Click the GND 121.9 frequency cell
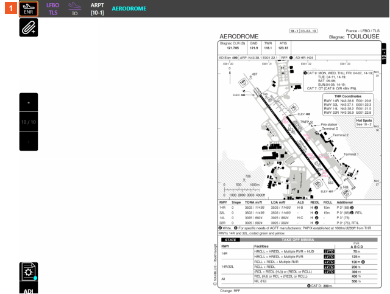Image resolution: width=390 pixels, height=294 pixels. tap(253, 47)
